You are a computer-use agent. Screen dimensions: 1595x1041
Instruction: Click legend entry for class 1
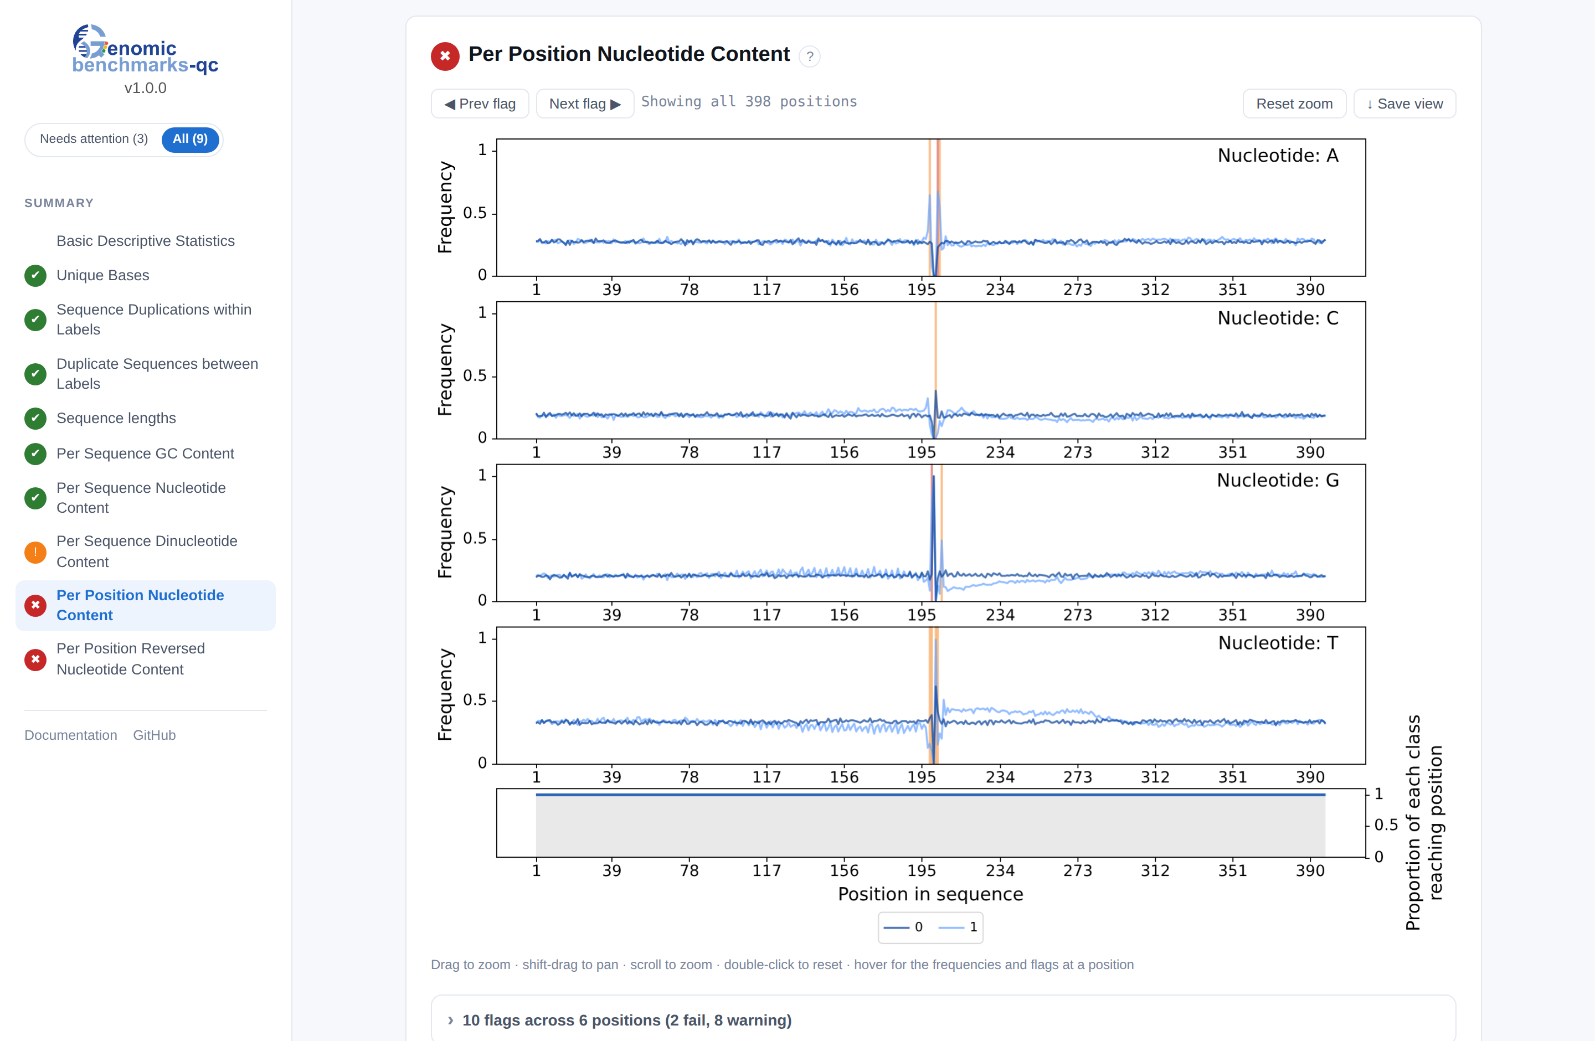pyautogui.click(x=958, y=927)
